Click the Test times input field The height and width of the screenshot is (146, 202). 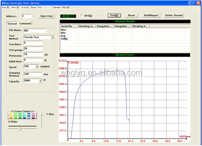coord(33,43)
